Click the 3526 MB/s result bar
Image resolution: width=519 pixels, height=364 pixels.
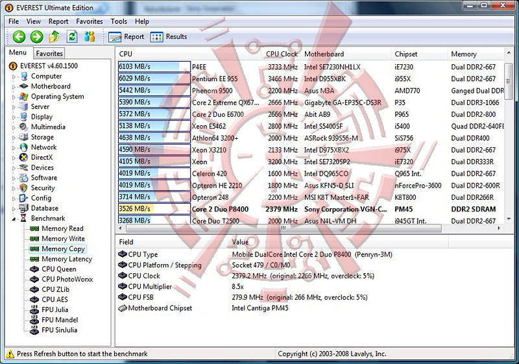pos(154,209)
